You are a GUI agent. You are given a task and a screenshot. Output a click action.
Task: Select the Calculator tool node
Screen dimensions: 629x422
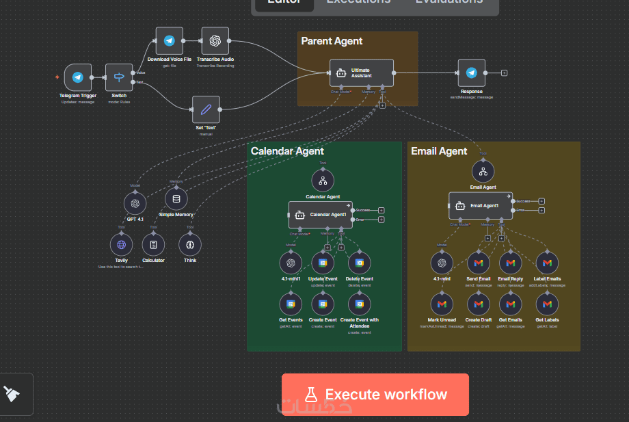[x=153, y=245]
